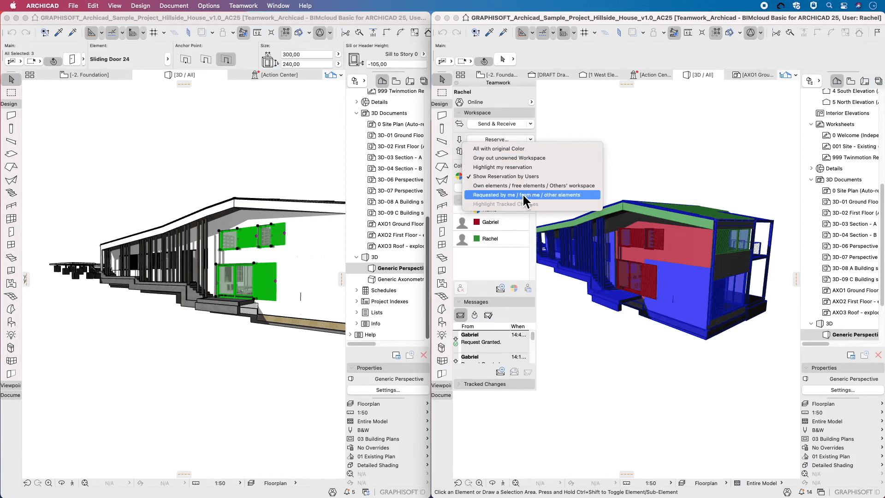
Task: Show pending requests tab icon in Messages
Action: coord(475,315)
